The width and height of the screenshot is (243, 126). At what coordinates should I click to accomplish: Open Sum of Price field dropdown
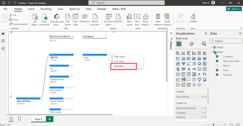coord(202,97)
